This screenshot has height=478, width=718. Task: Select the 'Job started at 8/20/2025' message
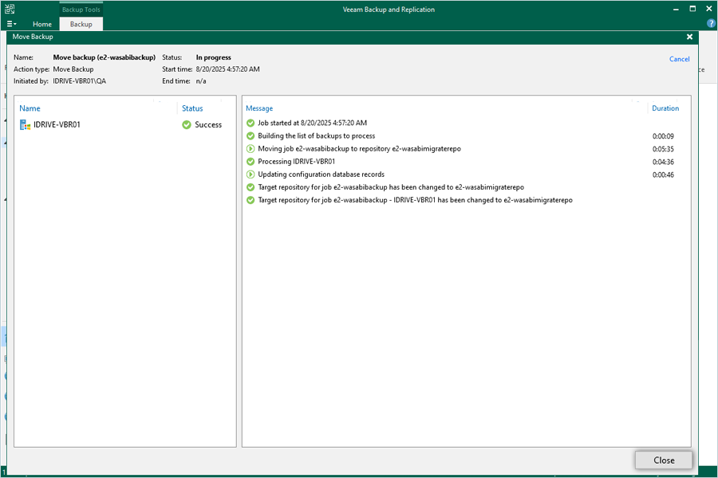pyautogui.click(x=312, y=123)
